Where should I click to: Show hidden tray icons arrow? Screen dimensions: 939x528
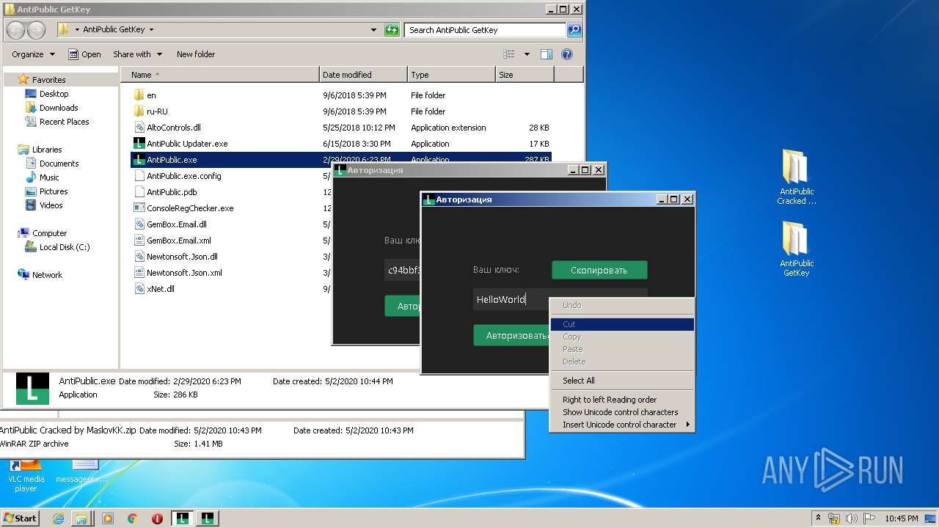coord(818,518)
